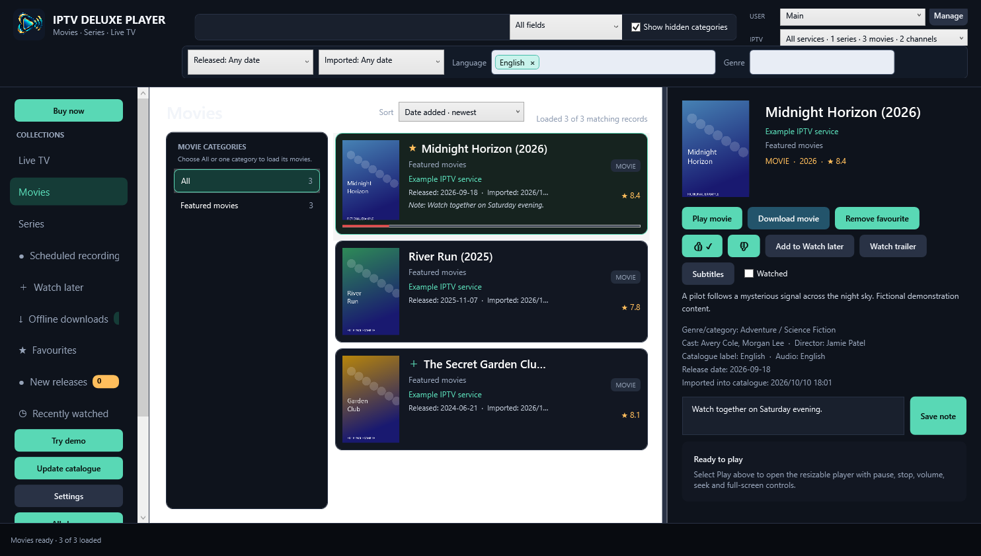The height and width of the screenshot is (556, 981).
Task: Open the Main user profile dropdown
Action: pos(853,17)
